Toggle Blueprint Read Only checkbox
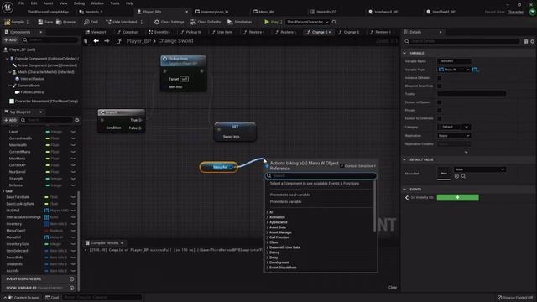 (x=440, y=86)
